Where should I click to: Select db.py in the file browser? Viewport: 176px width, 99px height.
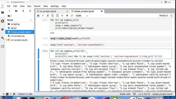20,28
